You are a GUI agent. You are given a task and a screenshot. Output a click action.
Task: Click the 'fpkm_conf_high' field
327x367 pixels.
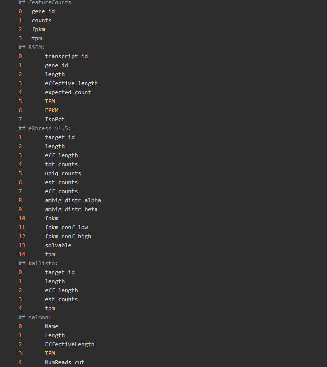(68, 237)
